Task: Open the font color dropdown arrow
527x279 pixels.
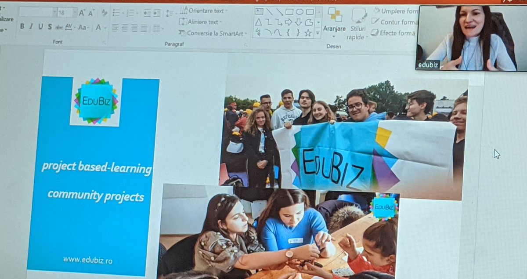Action: tap(105, 28)
